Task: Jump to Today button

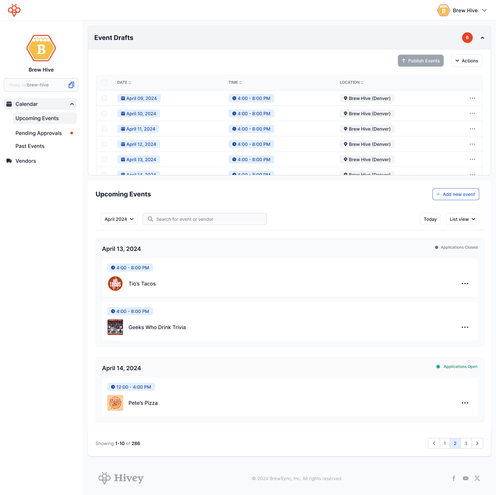Action: pyautogui.click(x=430, y=219)
